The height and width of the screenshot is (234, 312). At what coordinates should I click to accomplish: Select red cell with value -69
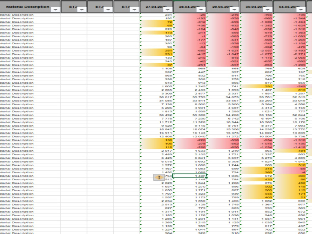tap(290, 169)
